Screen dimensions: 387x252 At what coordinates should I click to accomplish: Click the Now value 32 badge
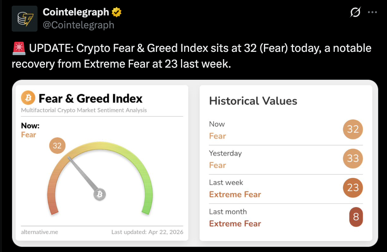(x=353, y=129)
